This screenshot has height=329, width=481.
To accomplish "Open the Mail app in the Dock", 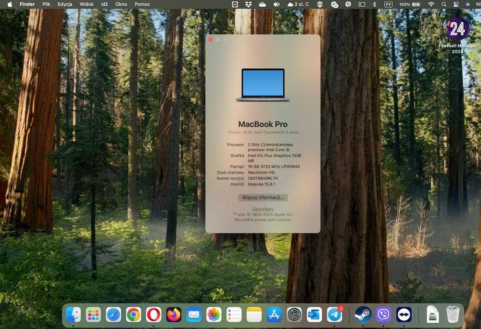I will [194, 315].
